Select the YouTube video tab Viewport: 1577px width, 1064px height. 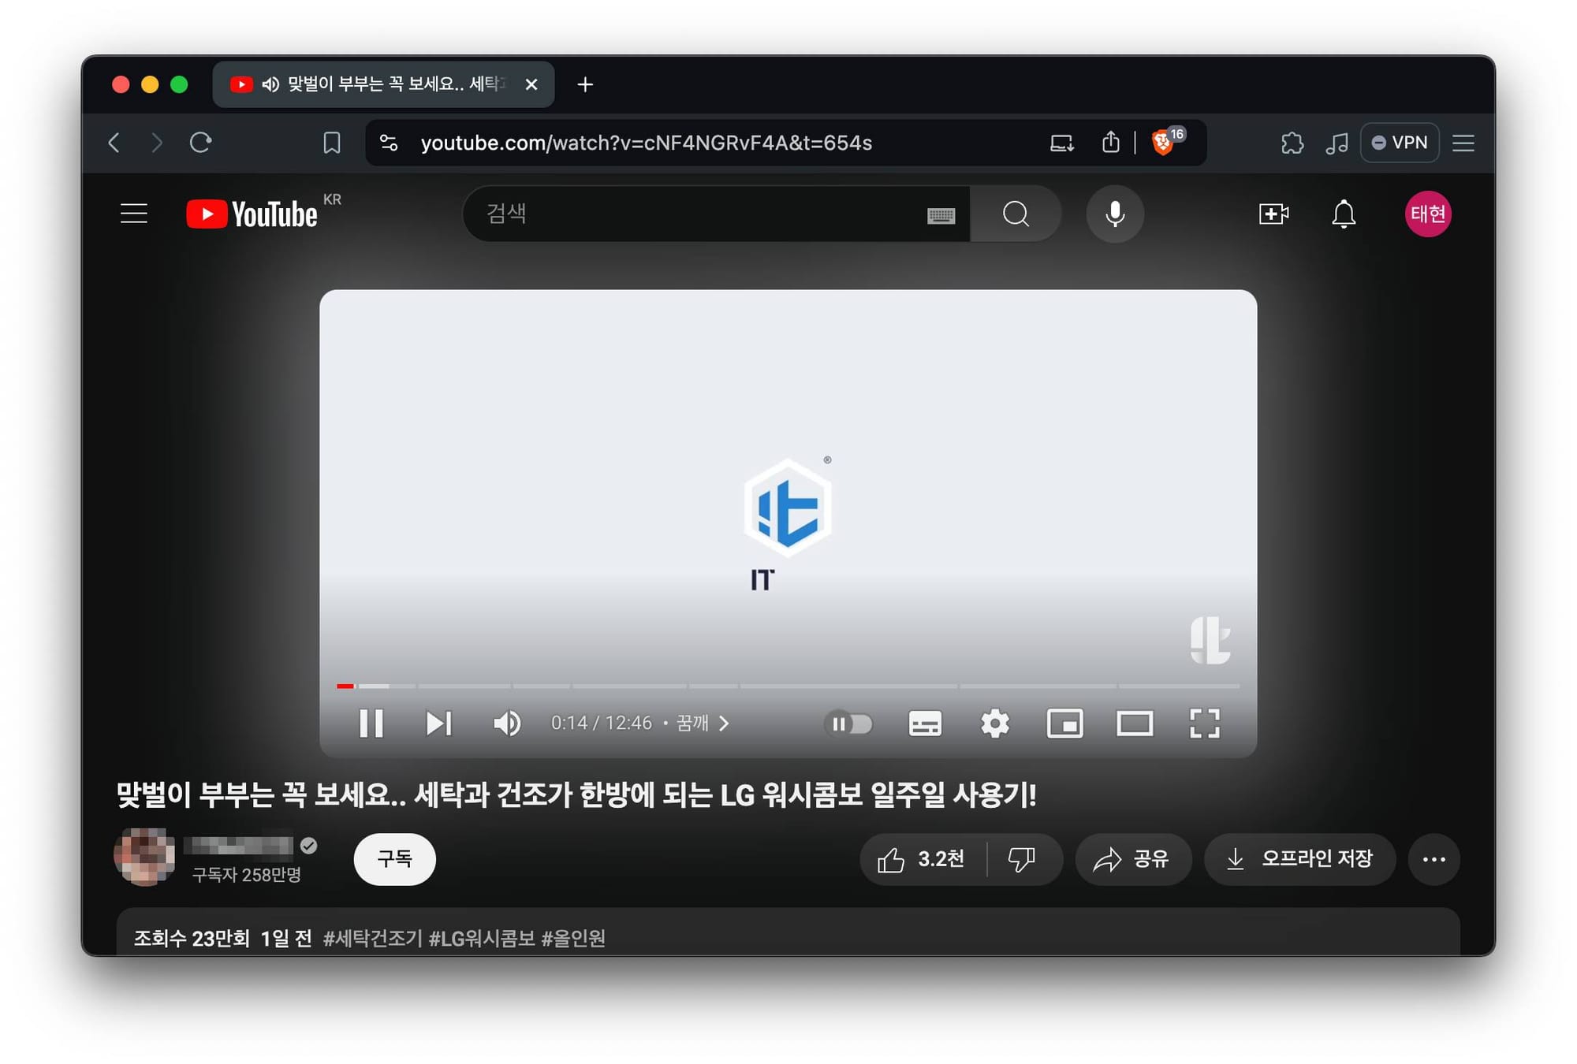pos(384,84)
